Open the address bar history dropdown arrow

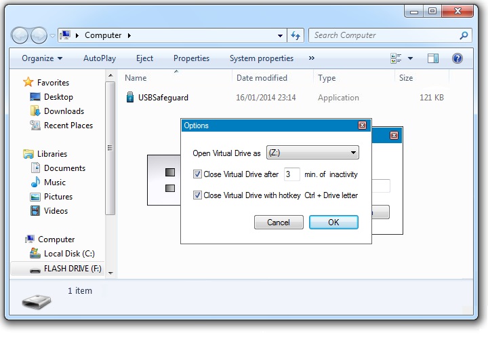[280, 35]
